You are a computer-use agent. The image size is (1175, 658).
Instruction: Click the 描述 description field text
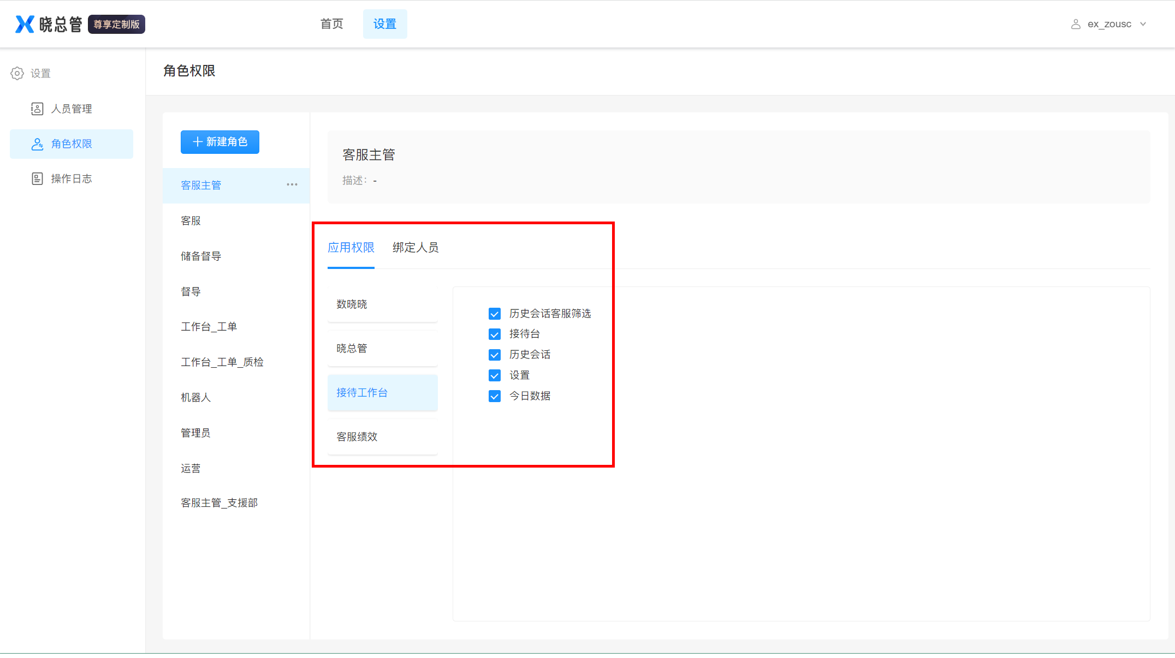(x=359, y=181)
